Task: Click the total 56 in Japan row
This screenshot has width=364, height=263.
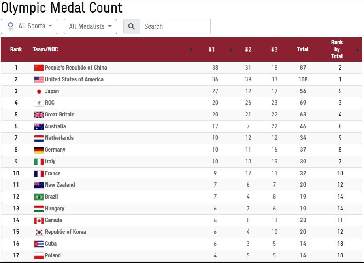Action: 303,91
